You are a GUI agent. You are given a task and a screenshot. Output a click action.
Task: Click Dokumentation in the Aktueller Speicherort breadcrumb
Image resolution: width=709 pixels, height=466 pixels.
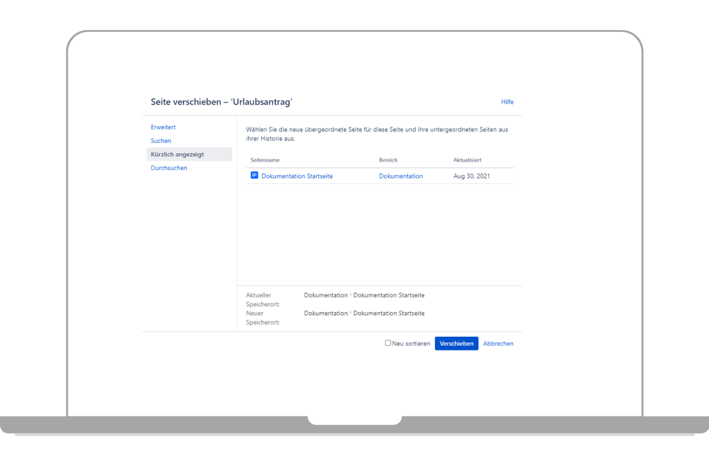pos(326,296)
